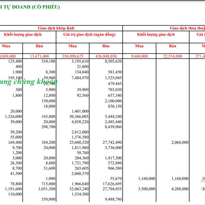Click value 1,811,960
This screenshot has height=205, width=205.
[x=80, y=148]
